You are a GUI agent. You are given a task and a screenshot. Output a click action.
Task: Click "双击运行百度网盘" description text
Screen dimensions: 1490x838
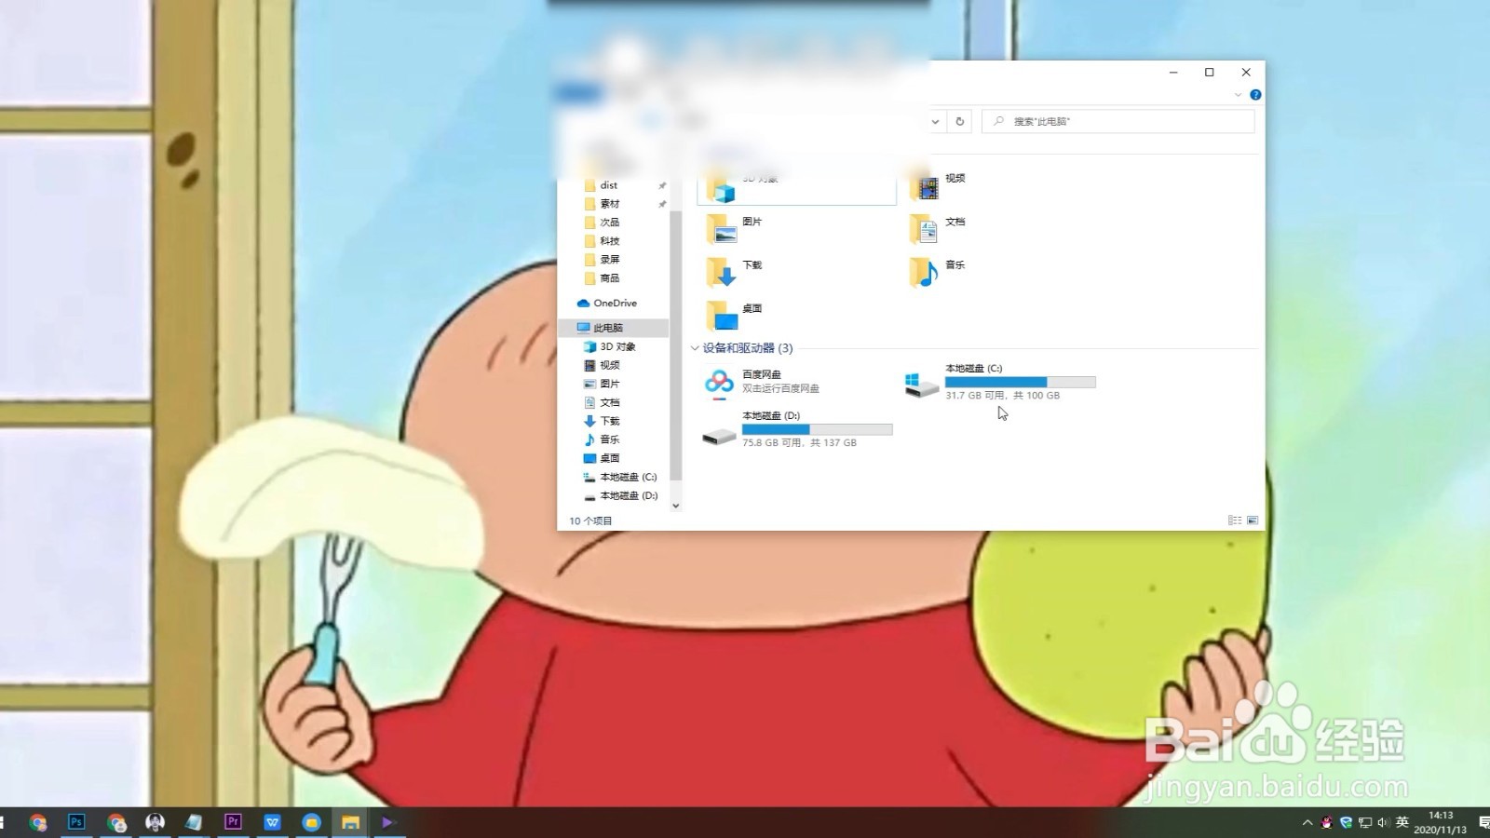click(x=780, y=388)
